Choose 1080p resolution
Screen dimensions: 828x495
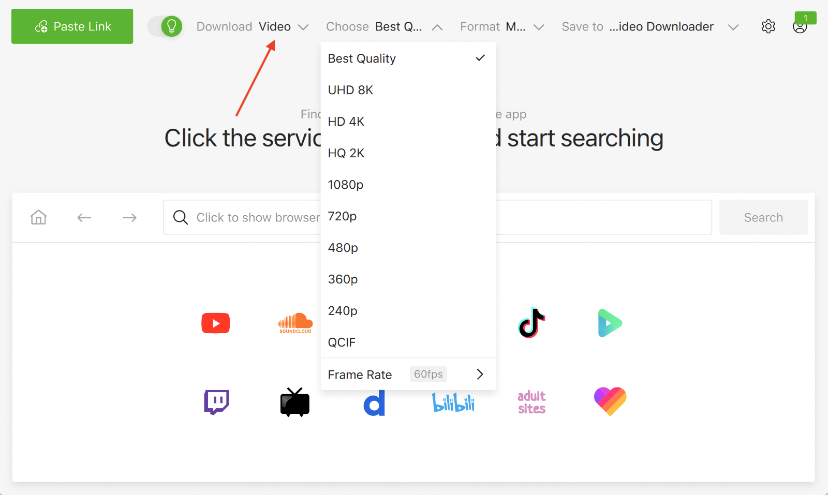(x=408, y=185)
